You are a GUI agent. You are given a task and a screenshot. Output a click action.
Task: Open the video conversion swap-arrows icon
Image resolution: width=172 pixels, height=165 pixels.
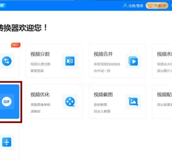7,61
